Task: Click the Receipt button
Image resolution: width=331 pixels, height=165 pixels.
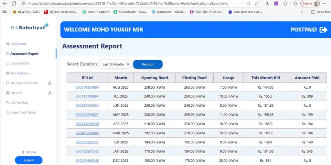Action: [148, 64]
